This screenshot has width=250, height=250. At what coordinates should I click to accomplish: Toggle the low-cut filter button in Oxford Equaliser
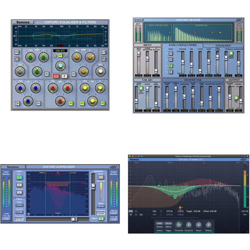click(x=16, y=52)
